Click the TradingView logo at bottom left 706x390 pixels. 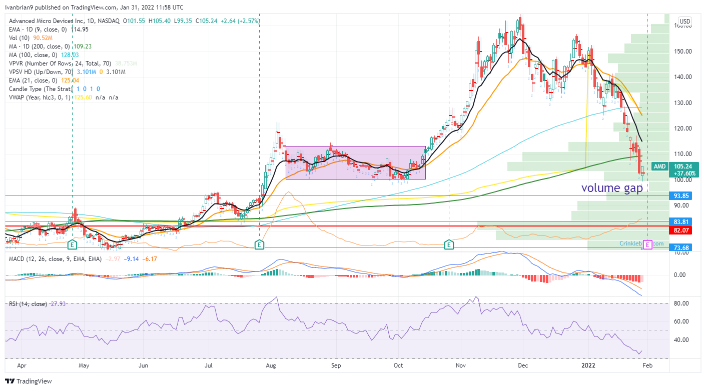point(28,381)
